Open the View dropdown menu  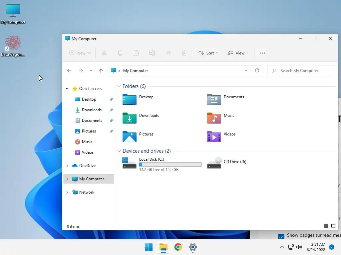(x=238, y=53)
